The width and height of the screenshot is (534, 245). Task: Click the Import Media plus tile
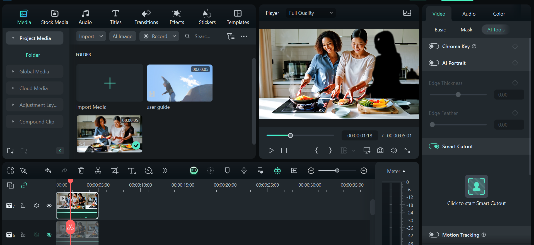[110, 83]
